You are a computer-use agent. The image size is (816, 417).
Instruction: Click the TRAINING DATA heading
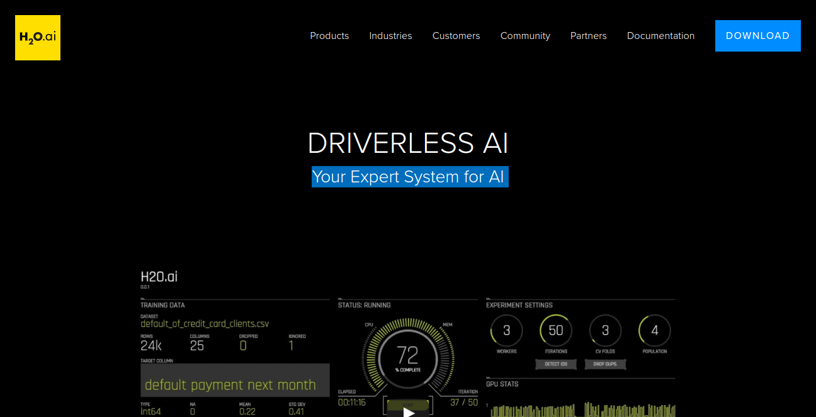[x=162, y=305]
